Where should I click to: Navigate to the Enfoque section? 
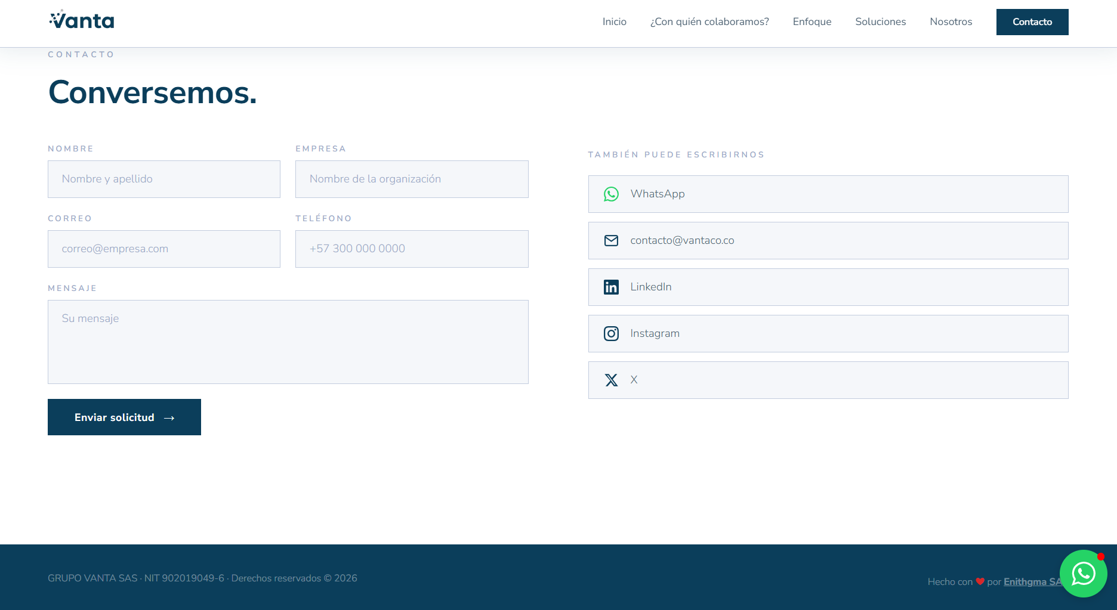(x=811, y=22)
